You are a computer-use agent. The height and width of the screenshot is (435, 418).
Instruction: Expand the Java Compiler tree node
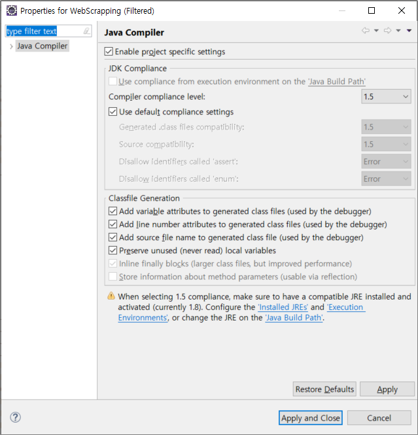(11, 46)
